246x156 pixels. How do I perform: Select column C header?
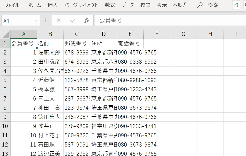coord(77,34)
